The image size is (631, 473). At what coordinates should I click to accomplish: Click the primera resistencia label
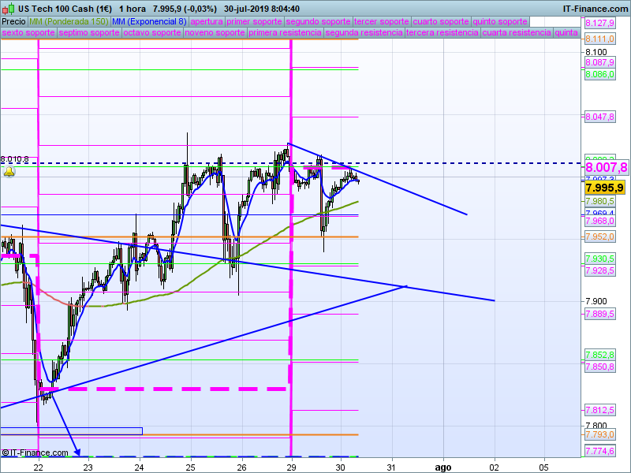click(x=285, y=33)
